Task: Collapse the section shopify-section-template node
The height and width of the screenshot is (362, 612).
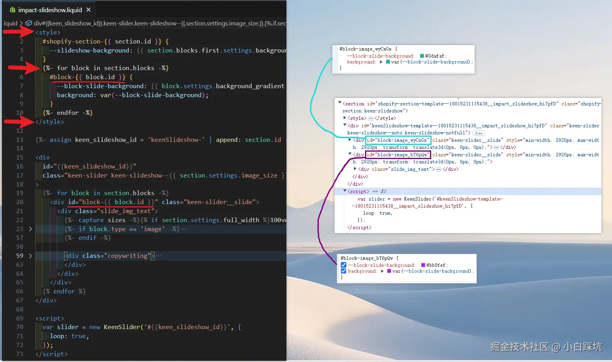Action: coord(340,103)
